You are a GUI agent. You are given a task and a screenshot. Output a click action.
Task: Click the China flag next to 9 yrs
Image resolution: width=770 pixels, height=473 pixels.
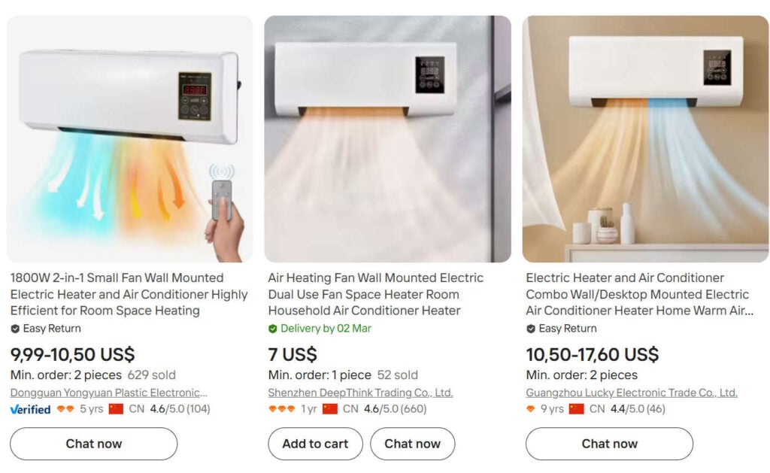(577, 408)
